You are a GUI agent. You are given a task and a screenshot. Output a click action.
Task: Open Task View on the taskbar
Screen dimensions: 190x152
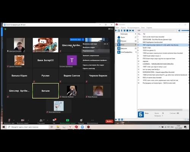52,127
